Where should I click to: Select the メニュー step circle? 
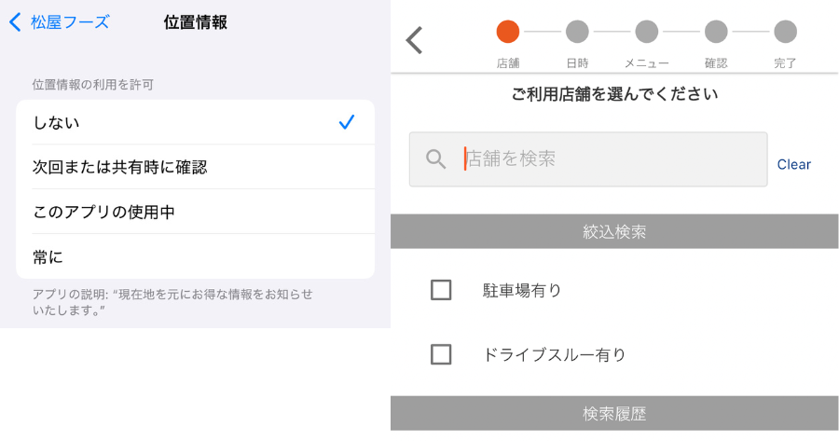point(646,32)
